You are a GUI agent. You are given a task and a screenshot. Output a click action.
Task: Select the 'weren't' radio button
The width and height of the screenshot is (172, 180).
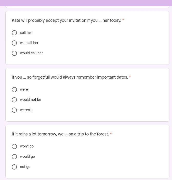[14, 110]
